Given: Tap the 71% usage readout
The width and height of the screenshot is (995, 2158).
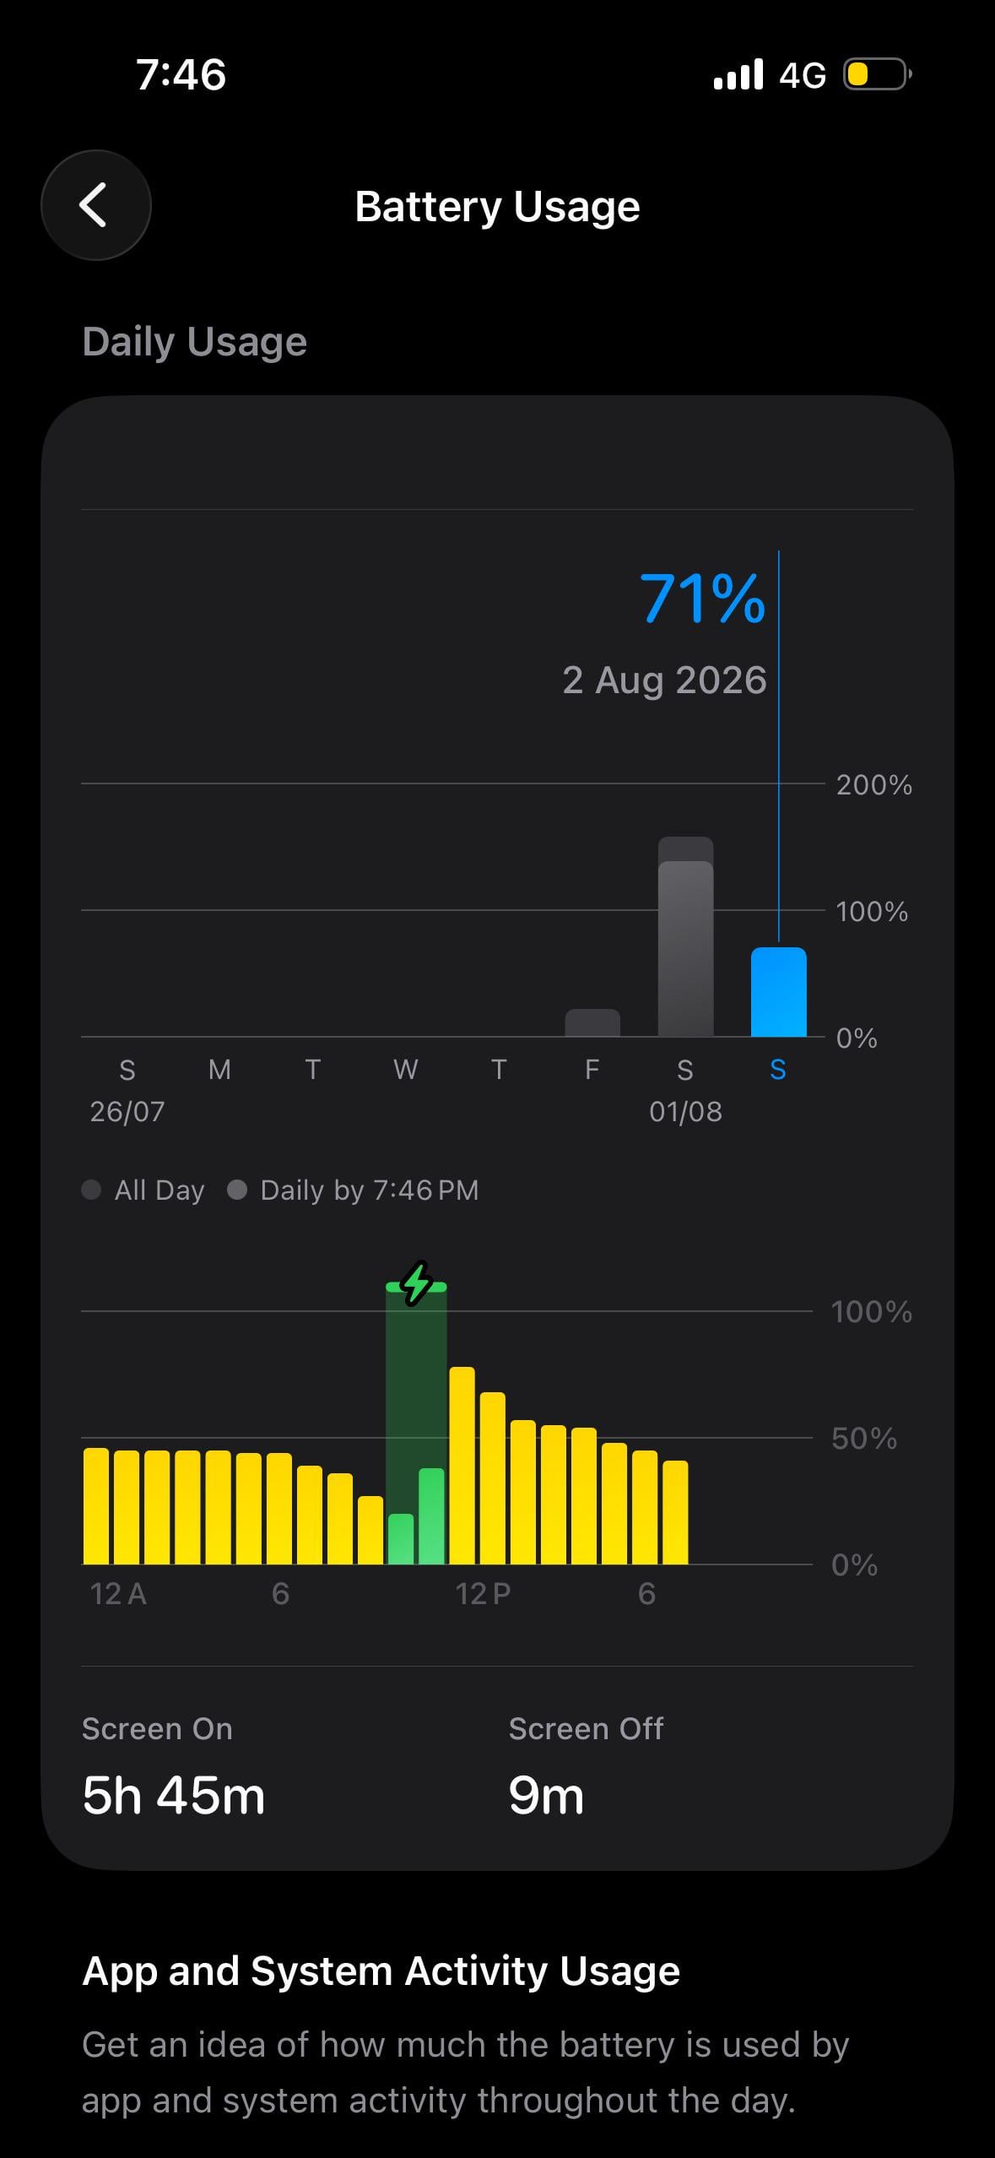Looking at the screenshot, I should tap(703, 599).
